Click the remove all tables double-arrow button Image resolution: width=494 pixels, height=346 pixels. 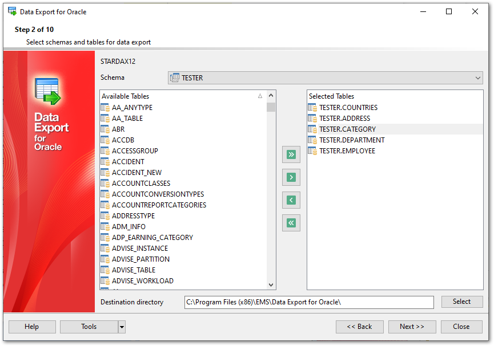tap(291, 223)
